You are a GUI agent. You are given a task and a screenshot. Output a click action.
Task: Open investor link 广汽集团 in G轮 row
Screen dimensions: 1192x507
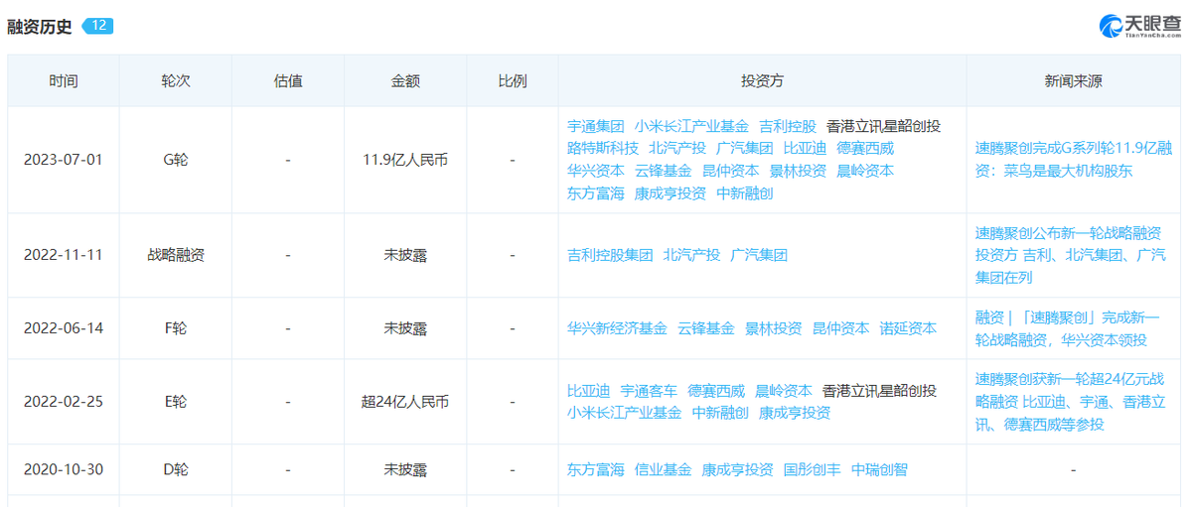(745, 148)
